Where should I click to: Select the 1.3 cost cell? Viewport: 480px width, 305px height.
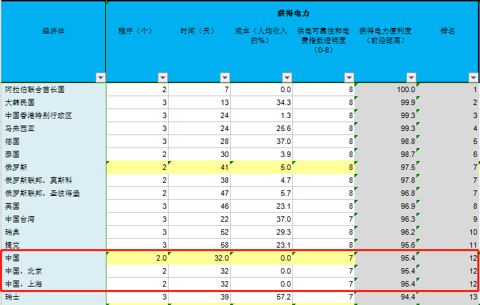(262, 115)
